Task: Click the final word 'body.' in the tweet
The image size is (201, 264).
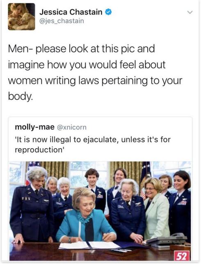Action: click(20, 96)
